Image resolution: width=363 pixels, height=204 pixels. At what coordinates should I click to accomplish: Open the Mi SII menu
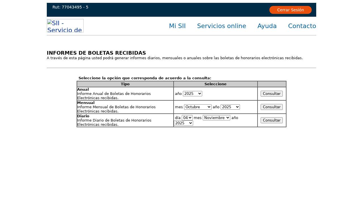(x=177, y=26)
